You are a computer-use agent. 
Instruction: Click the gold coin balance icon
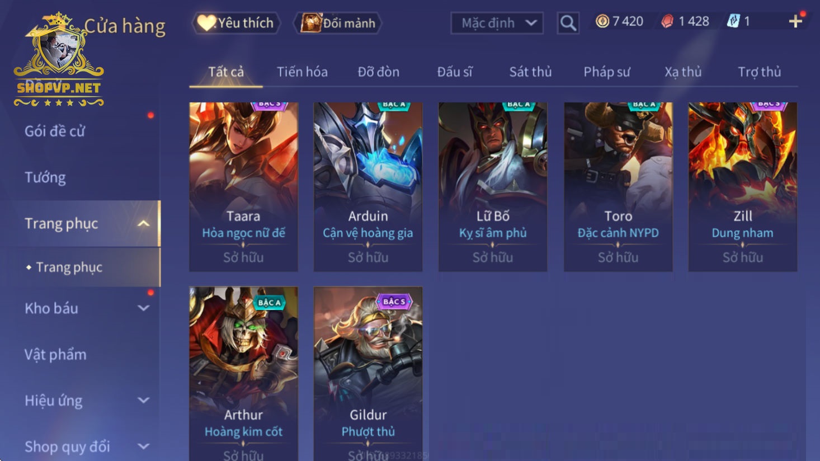coord(602,21)
